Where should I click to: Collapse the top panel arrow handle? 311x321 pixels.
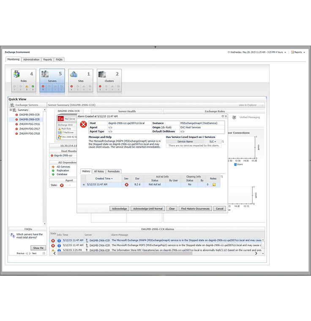pos(155,47)
